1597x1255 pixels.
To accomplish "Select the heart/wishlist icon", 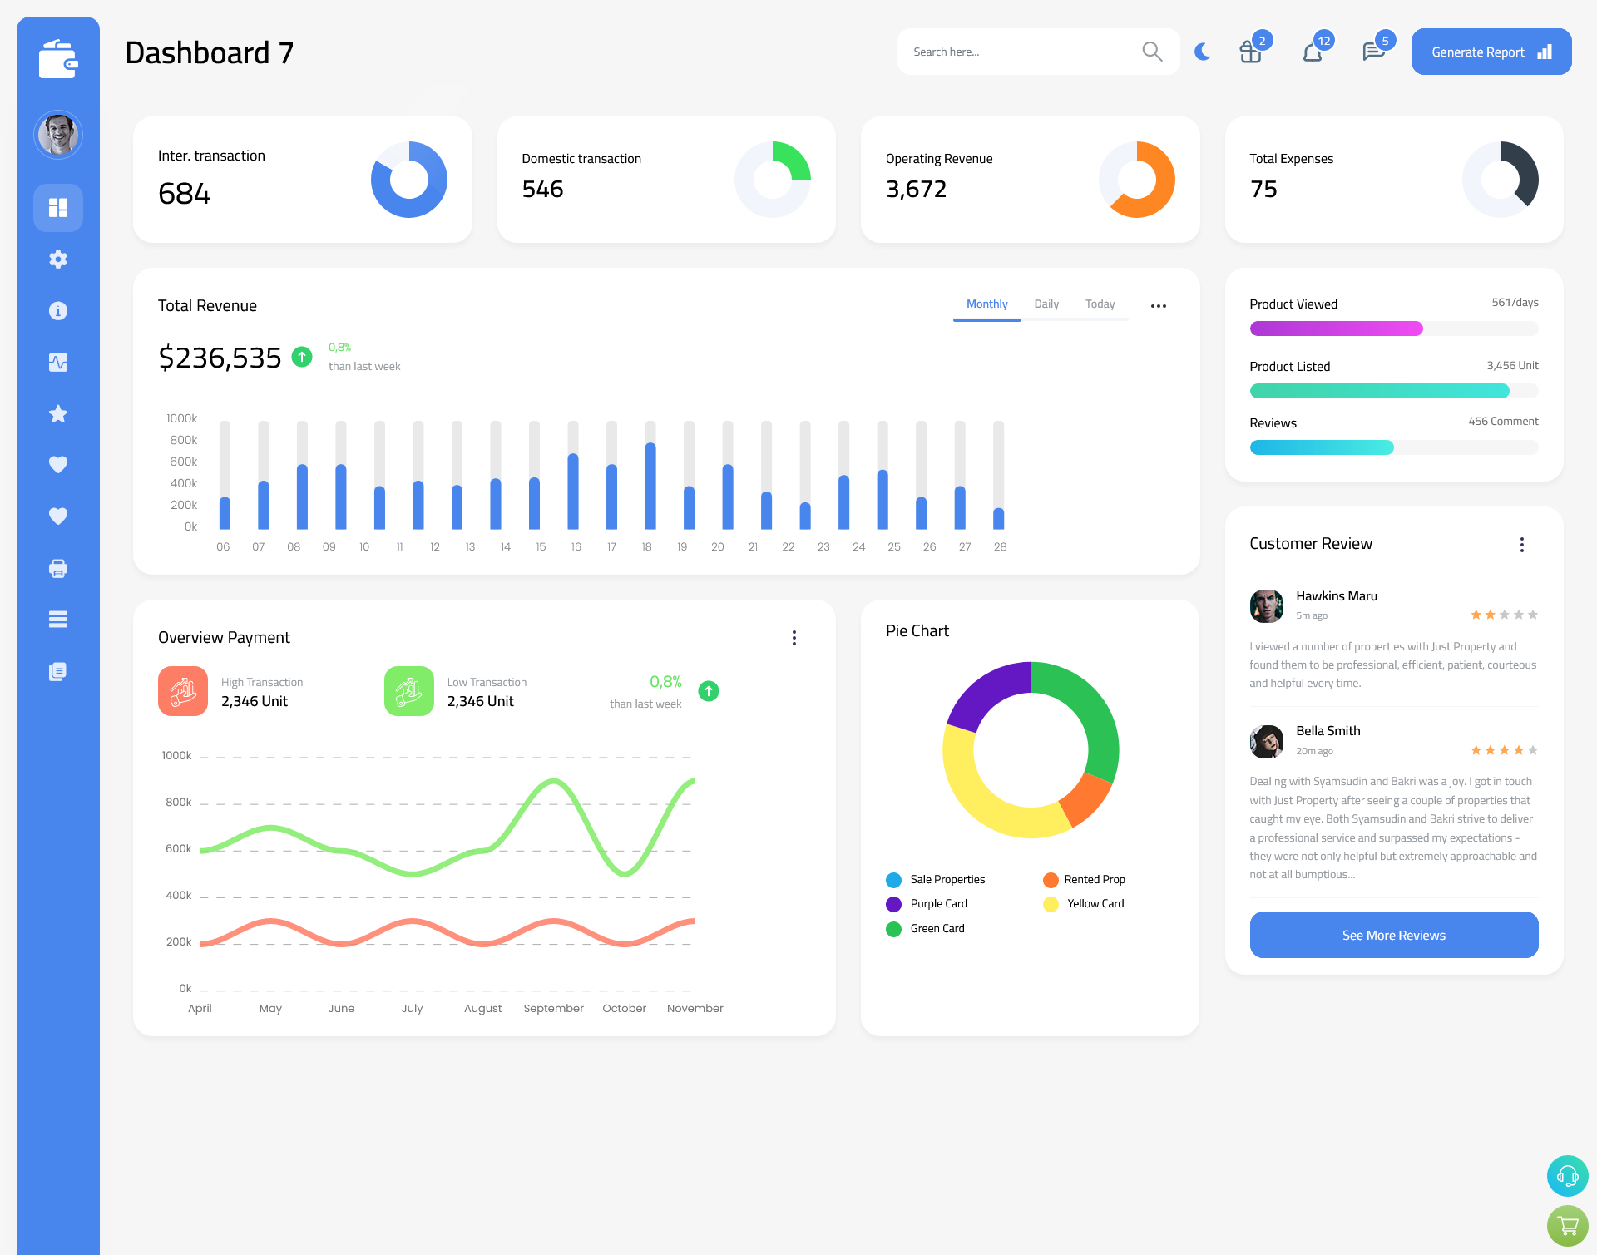I will [57, 466].
